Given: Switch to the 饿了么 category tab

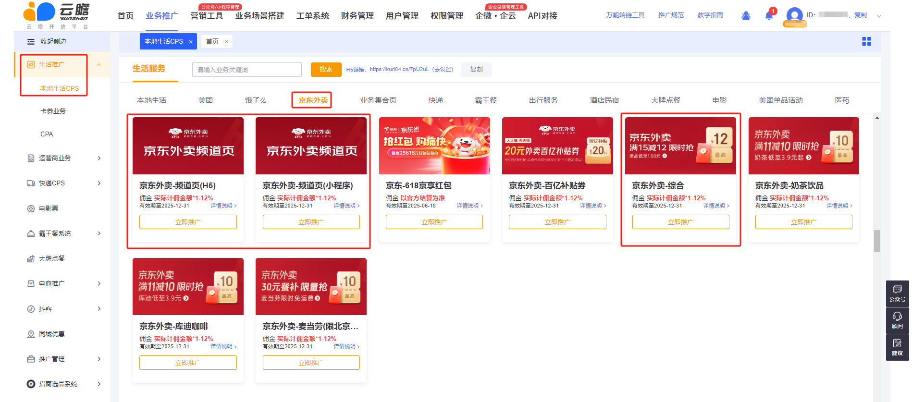Looking at the screenshot, I should pos(256,100).
